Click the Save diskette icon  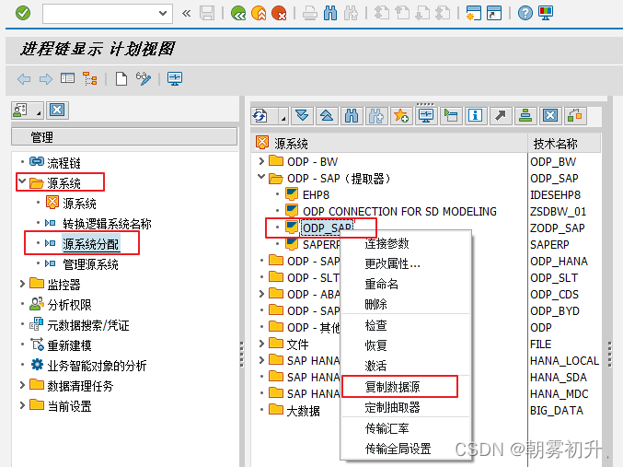(x=207, y=13)
